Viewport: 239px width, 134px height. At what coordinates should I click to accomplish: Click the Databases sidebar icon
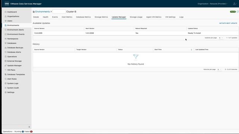tap(6, 43)
